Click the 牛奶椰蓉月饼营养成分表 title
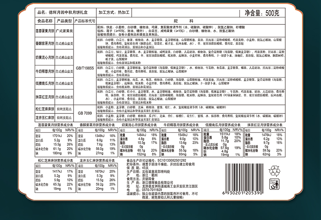321x220 pixels. (181, 125)
